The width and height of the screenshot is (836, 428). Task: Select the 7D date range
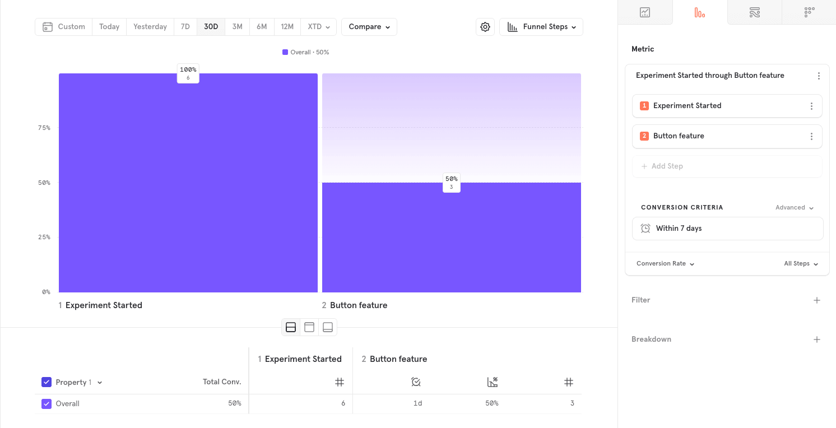coord(185,27)
